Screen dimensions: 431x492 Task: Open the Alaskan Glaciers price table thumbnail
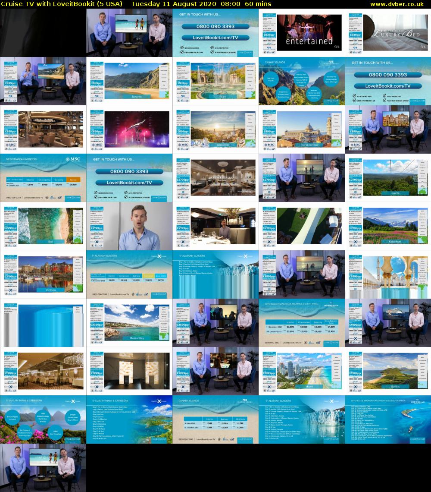[129, 274]
